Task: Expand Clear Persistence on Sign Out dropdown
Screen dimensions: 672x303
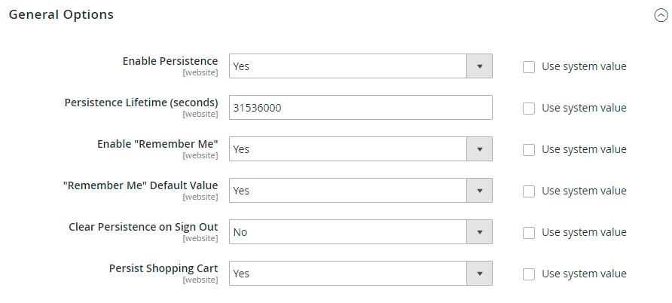Action: tap(360, 232)
